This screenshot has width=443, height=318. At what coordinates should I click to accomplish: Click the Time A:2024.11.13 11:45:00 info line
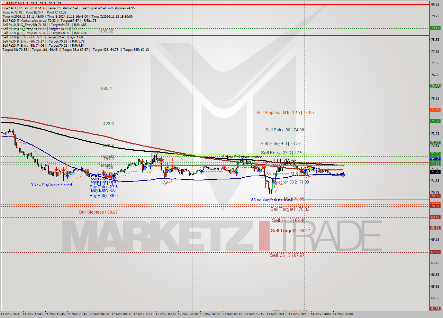pyautogui.click(x=67, y=16)
